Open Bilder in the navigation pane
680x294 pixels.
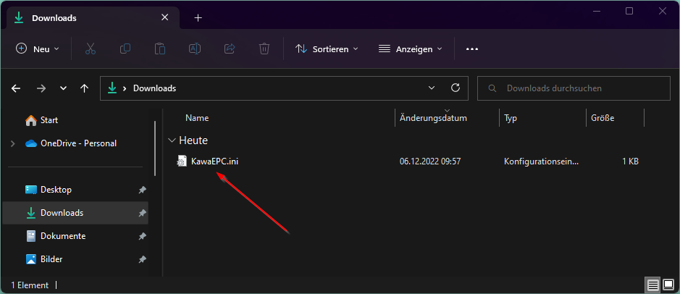(x=51, y=259)
